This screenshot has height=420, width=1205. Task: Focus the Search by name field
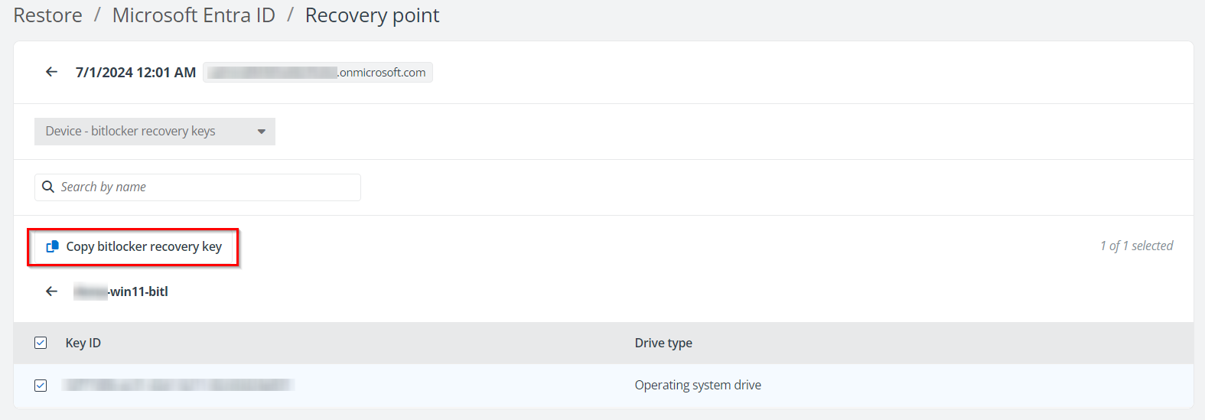coord(207,187)
